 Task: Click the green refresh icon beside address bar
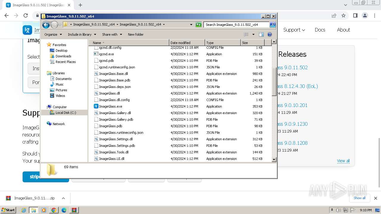[x=199, y=25]
